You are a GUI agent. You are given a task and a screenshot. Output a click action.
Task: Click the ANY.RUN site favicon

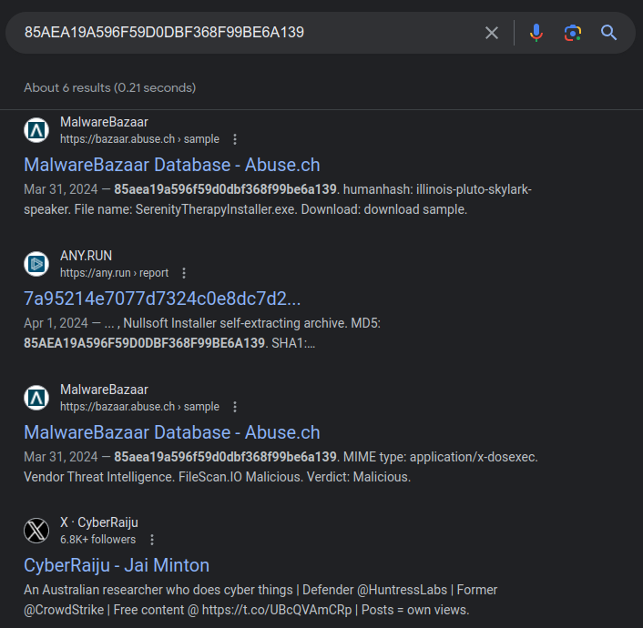(36, 264)
